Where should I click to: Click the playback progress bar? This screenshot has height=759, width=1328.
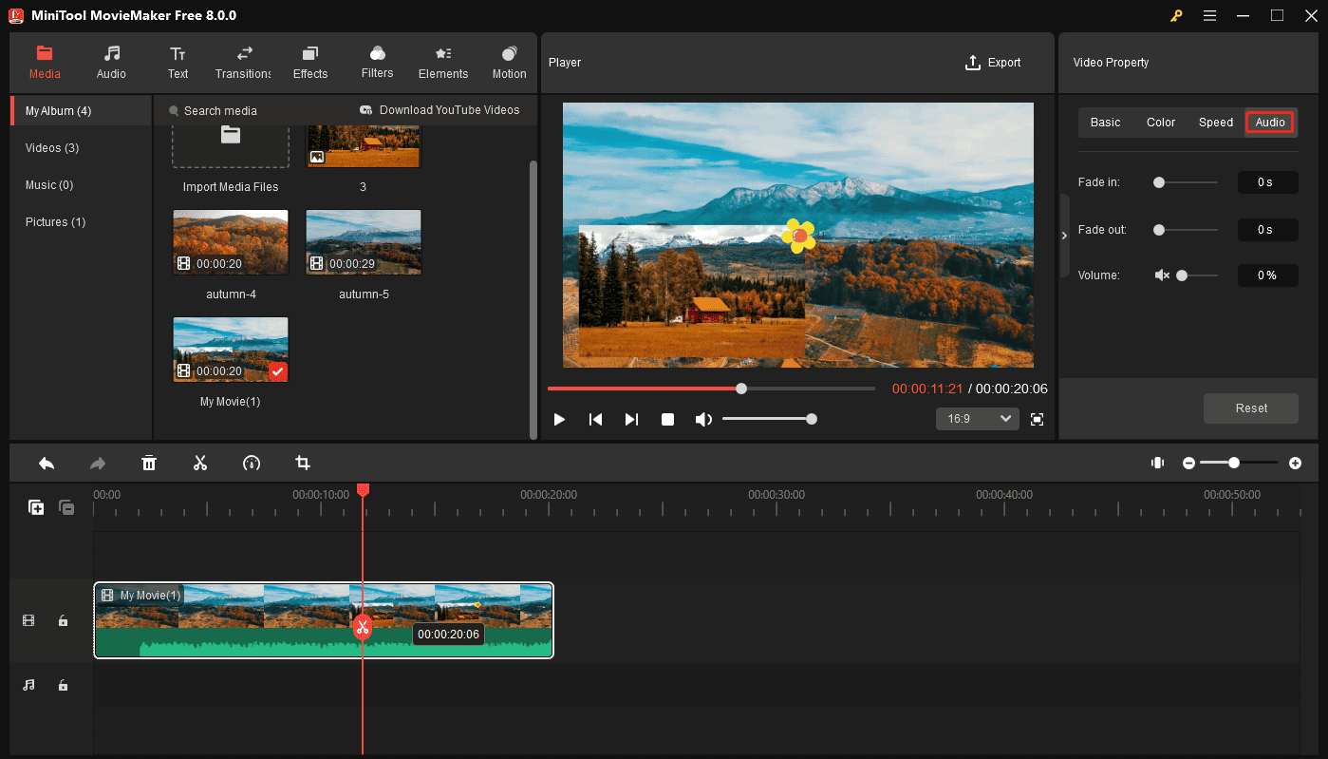click(x=711, y=389)
